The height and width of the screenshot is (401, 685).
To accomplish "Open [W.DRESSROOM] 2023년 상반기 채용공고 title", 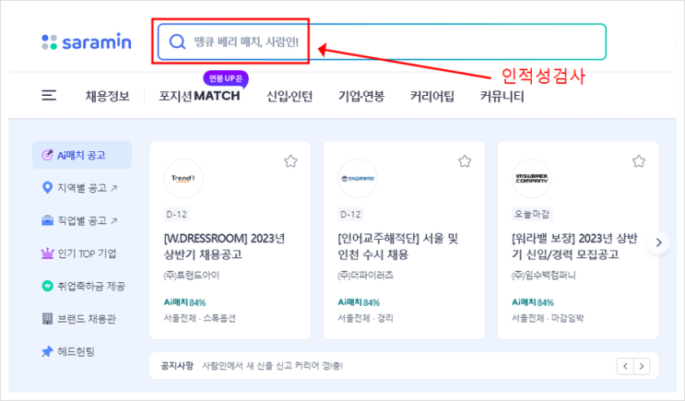I will [x=224, y=246].
